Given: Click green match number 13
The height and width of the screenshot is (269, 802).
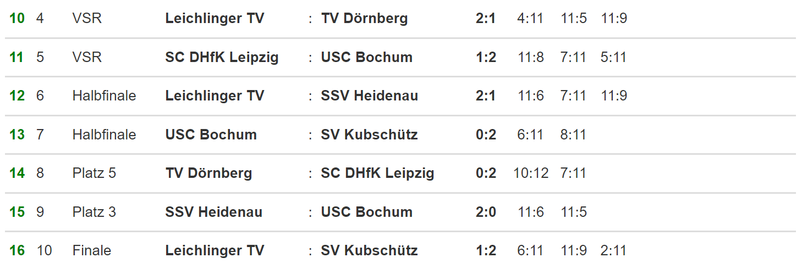Looking at the screenshot, I should click(17, 134).
